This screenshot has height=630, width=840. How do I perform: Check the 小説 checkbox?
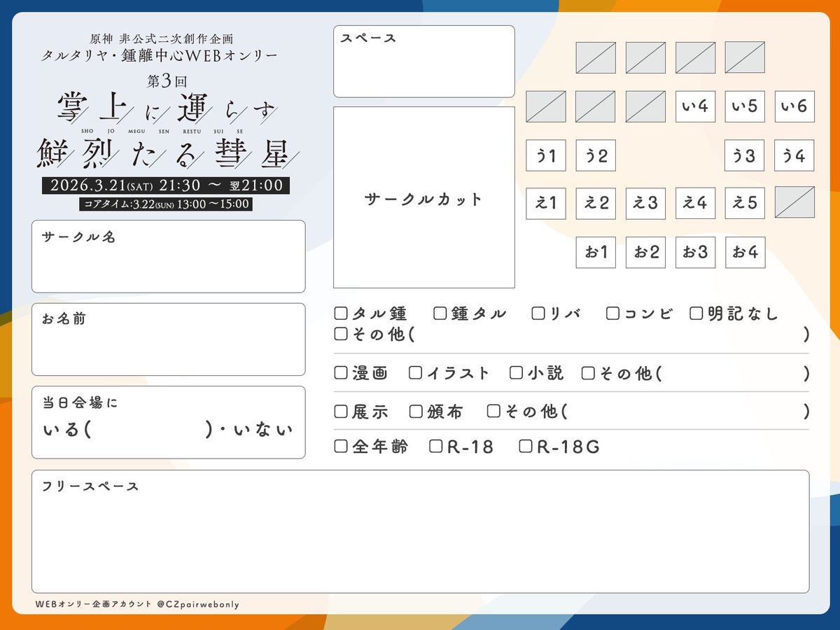[x=517, y=373]
